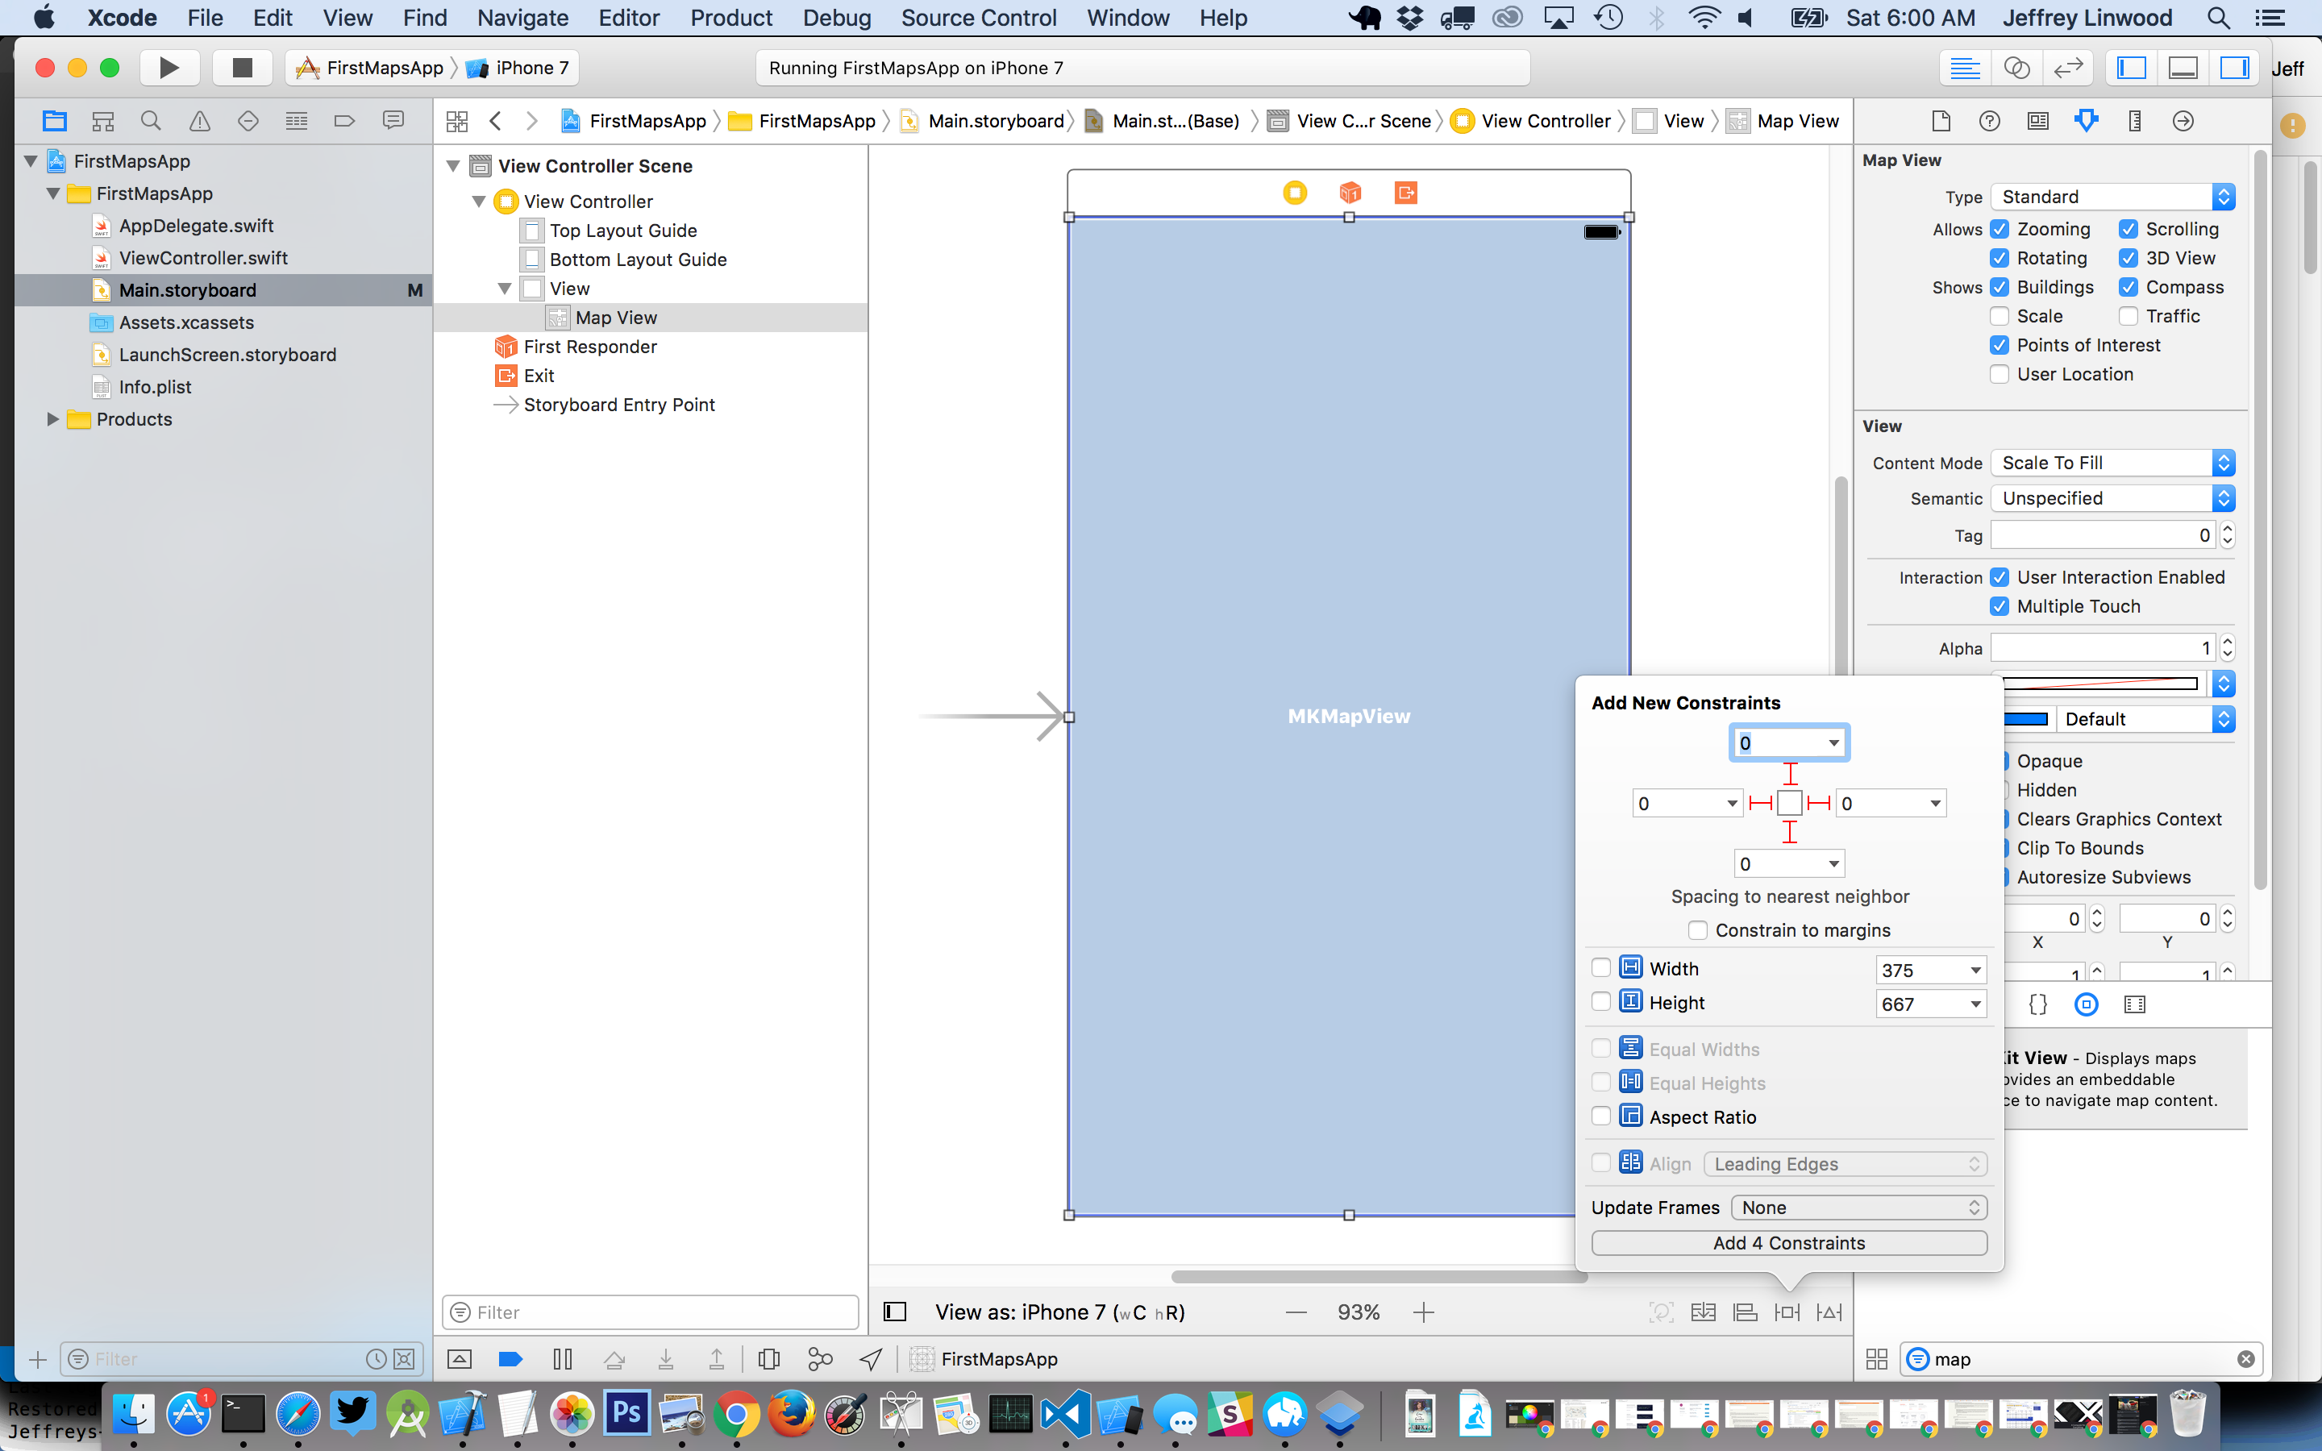The height and width of the screenshot is (1451, 2322).
Task: Collapse the View Controller Scene disclosure triangle
Action: pyautogui.click(x=453, y=165)
